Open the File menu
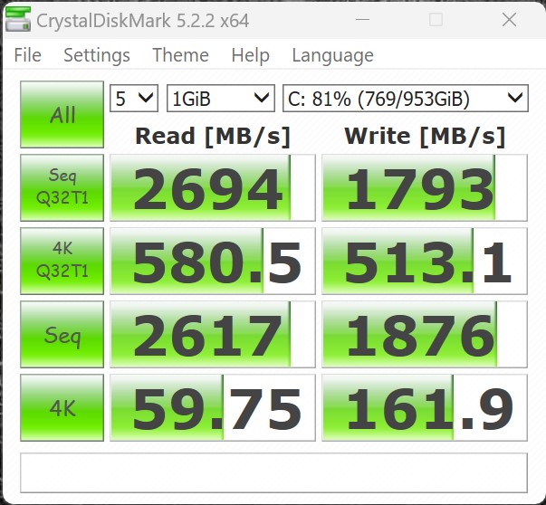Screen dimensions: 546x505 tap(27, 55)
